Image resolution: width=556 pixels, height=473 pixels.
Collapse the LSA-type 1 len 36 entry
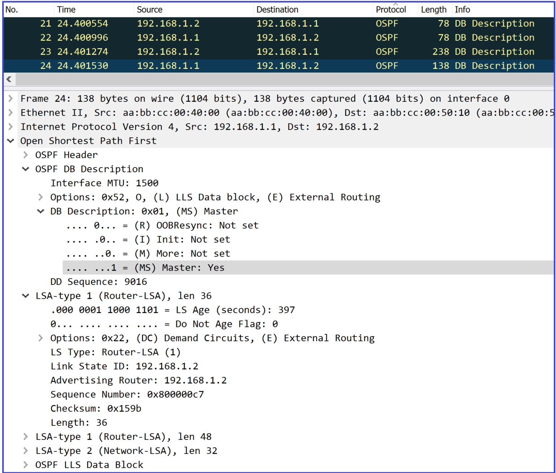(25, 296)
